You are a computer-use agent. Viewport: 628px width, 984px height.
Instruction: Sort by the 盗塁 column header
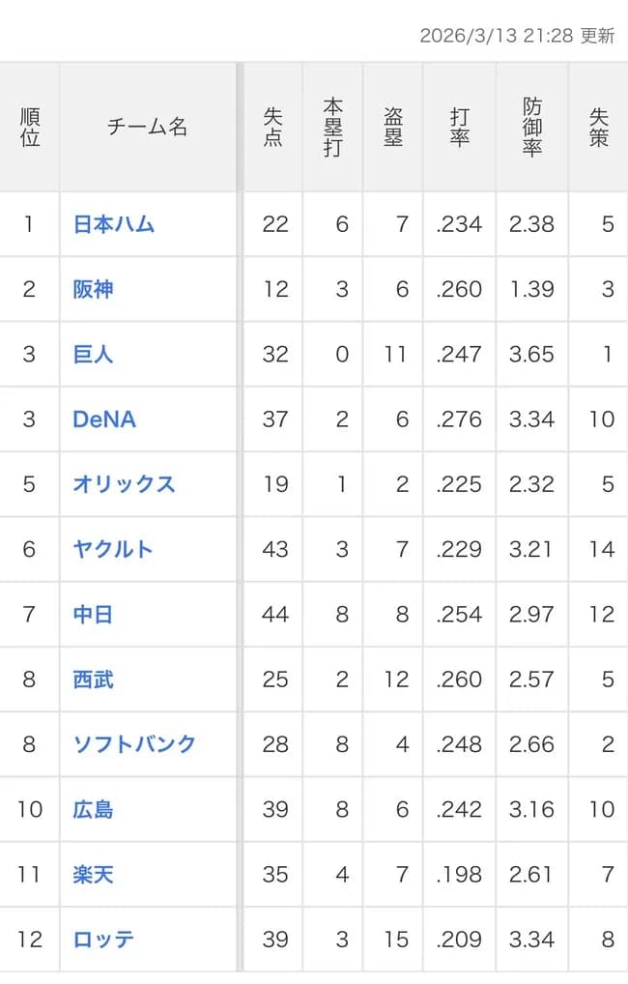[392, 127]
